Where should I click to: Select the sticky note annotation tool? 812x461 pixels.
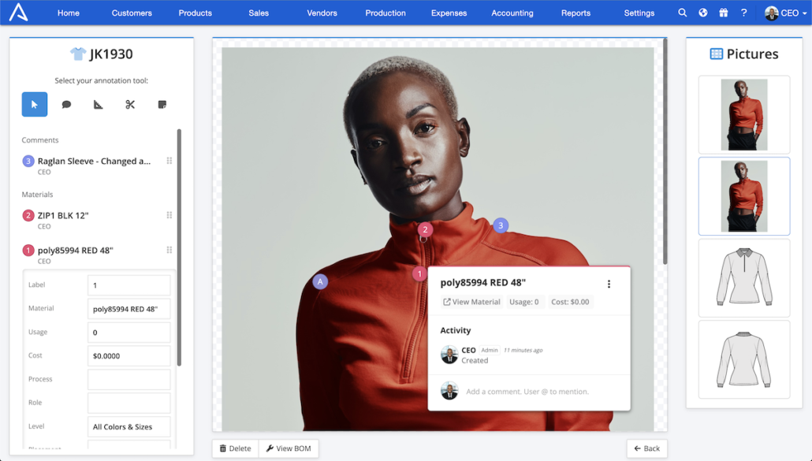162,105
